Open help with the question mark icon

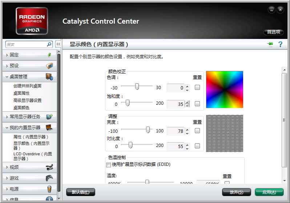(x=280, y=44)
